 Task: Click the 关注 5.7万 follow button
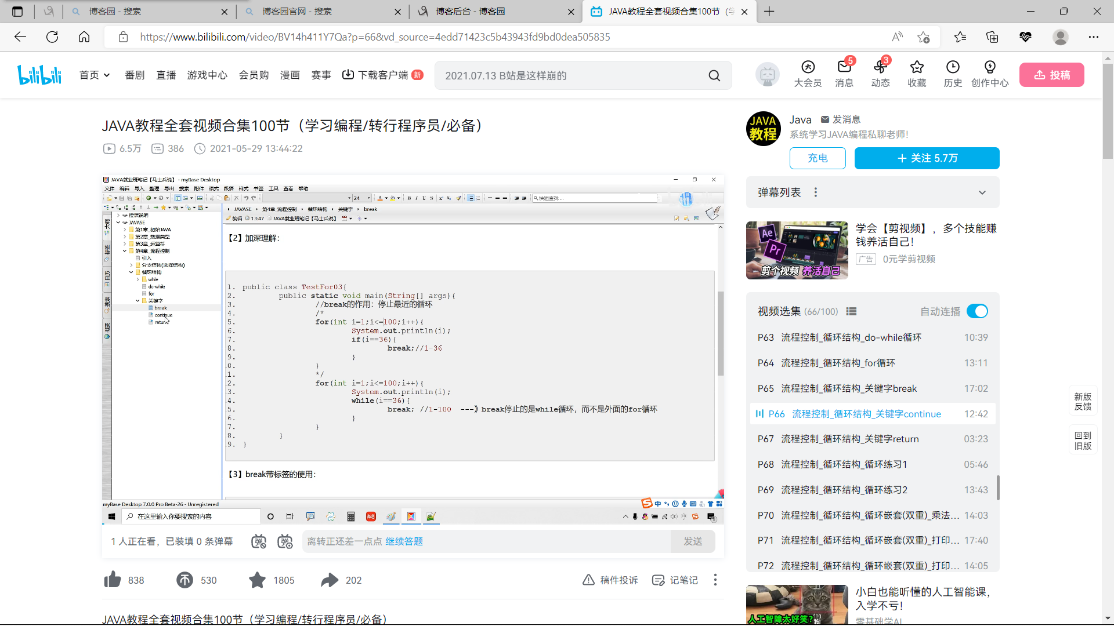(x=927, y=158)
